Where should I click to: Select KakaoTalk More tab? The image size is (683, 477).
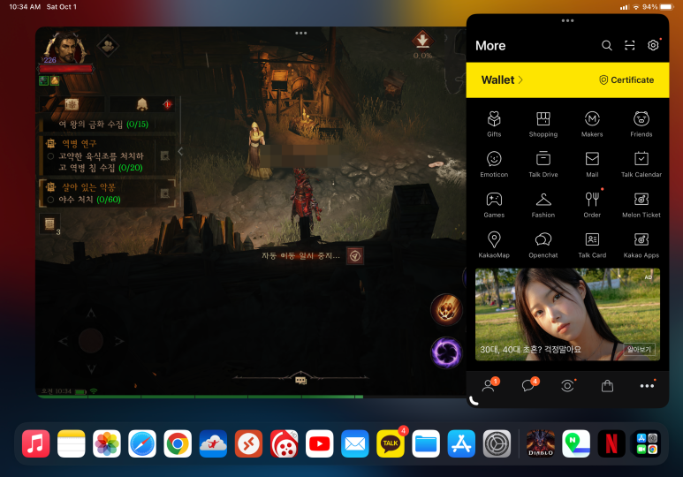point(647,386)
